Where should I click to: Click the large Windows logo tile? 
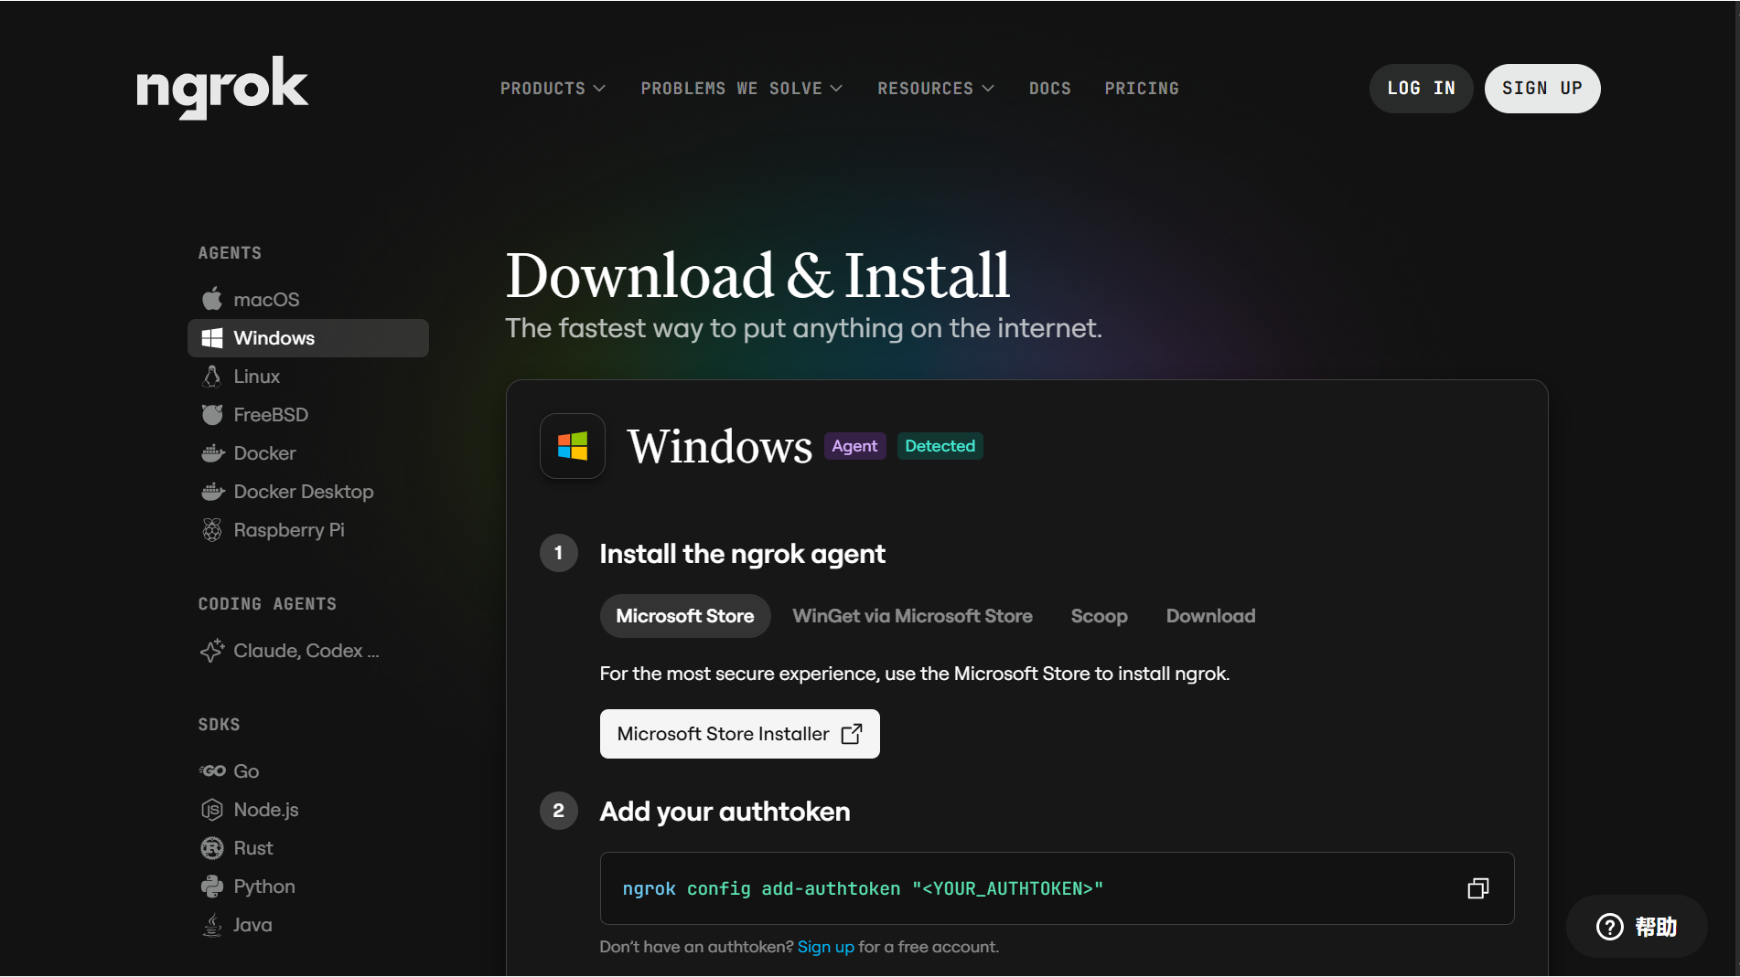click(573, 446)
